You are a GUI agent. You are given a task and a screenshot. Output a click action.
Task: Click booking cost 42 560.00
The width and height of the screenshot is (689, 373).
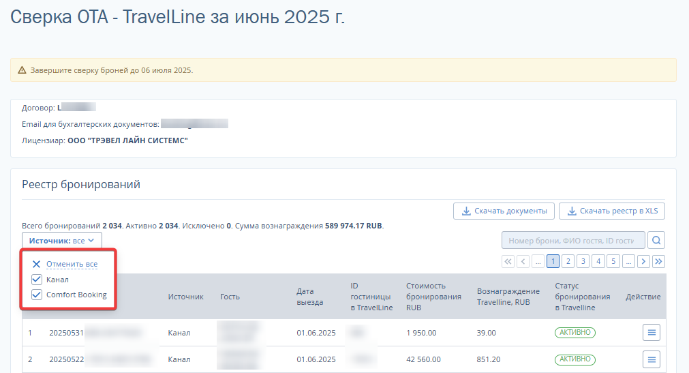(x=424, y=359)
